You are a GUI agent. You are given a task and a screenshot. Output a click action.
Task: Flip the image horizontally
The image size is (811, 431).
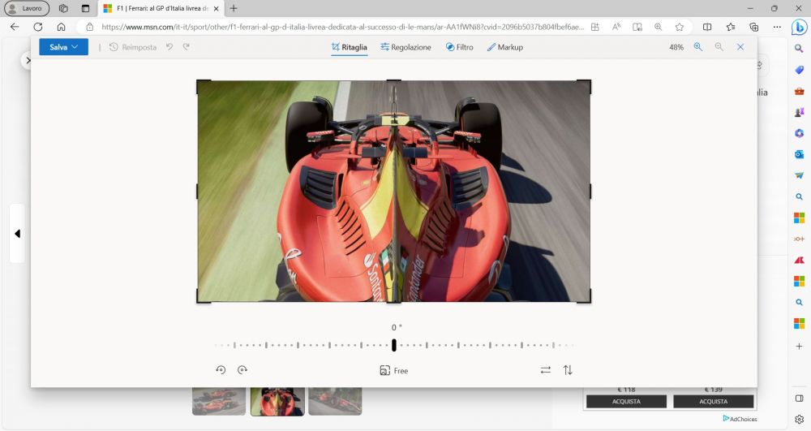click(546, 370)
